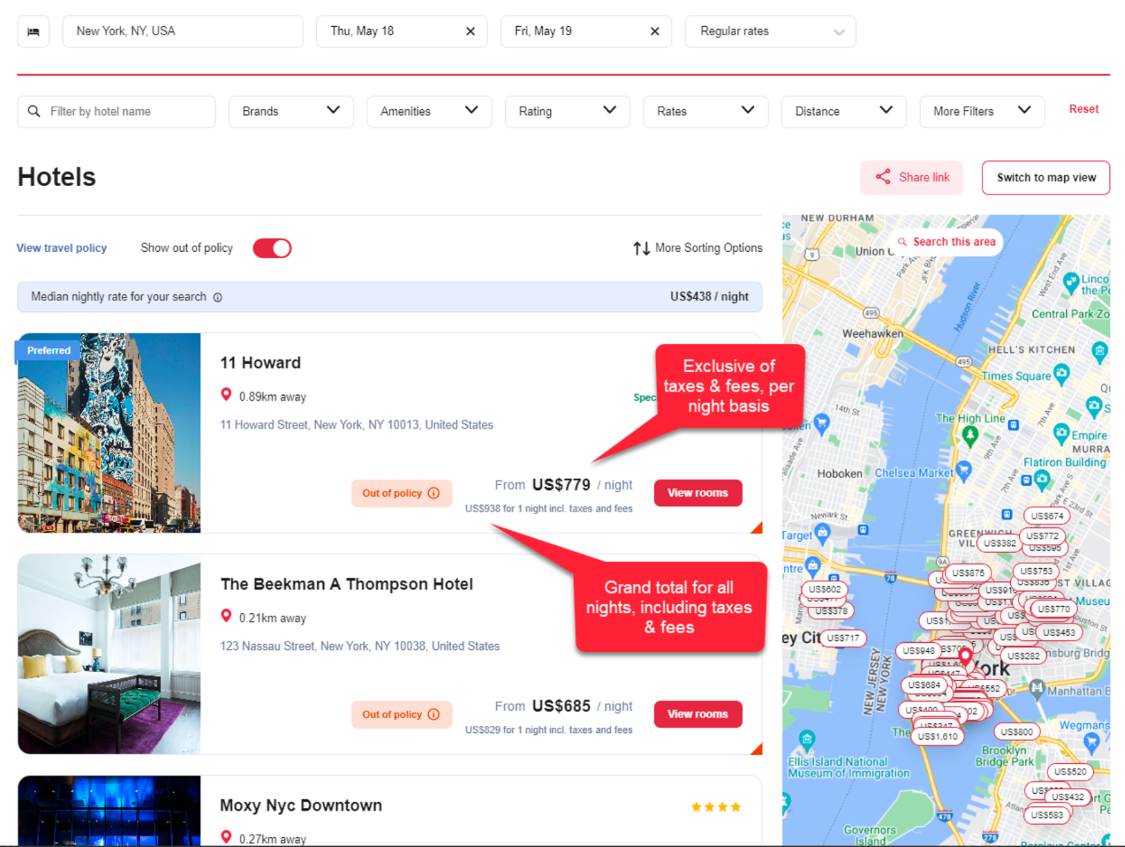
Task: Click the Target store map icon
Action: [x=822, y=533]
